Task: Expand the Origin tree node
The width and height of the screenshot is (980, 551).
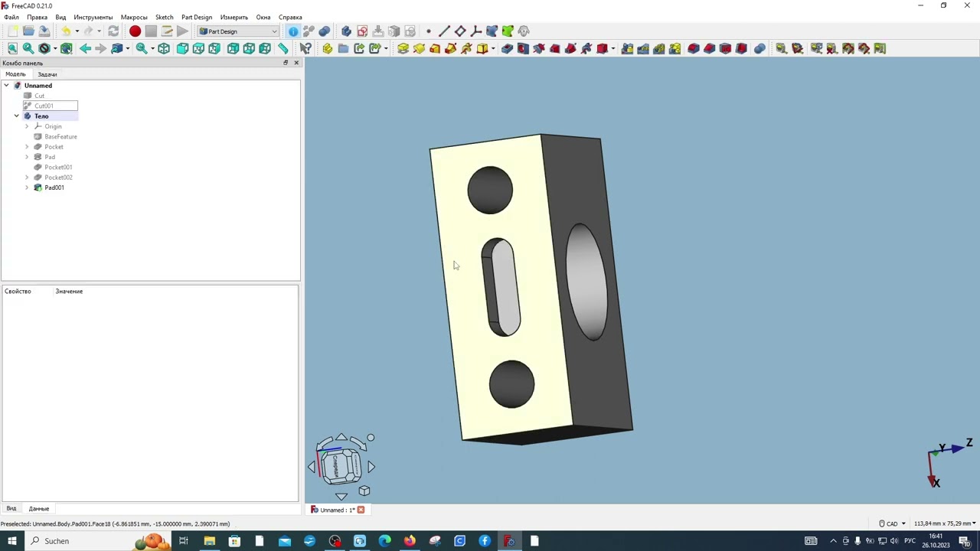Action: 27,126
